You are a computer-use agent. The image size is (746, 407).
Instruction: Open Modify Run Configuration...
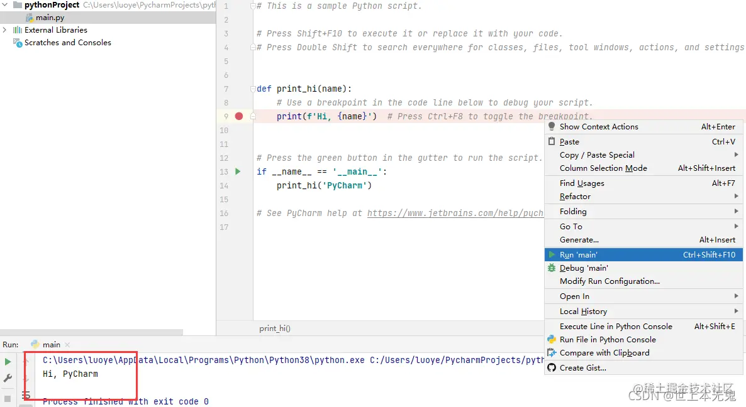(643, 281)
